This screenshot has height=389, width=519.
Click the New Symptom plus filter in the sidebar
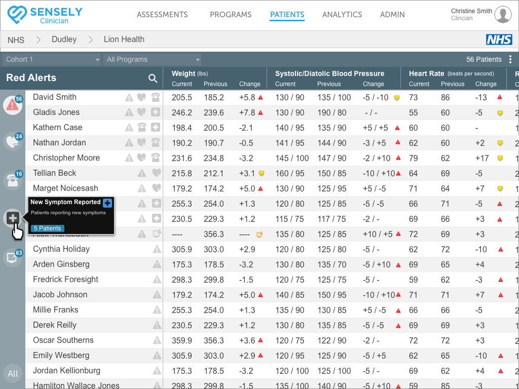[13, 218]
